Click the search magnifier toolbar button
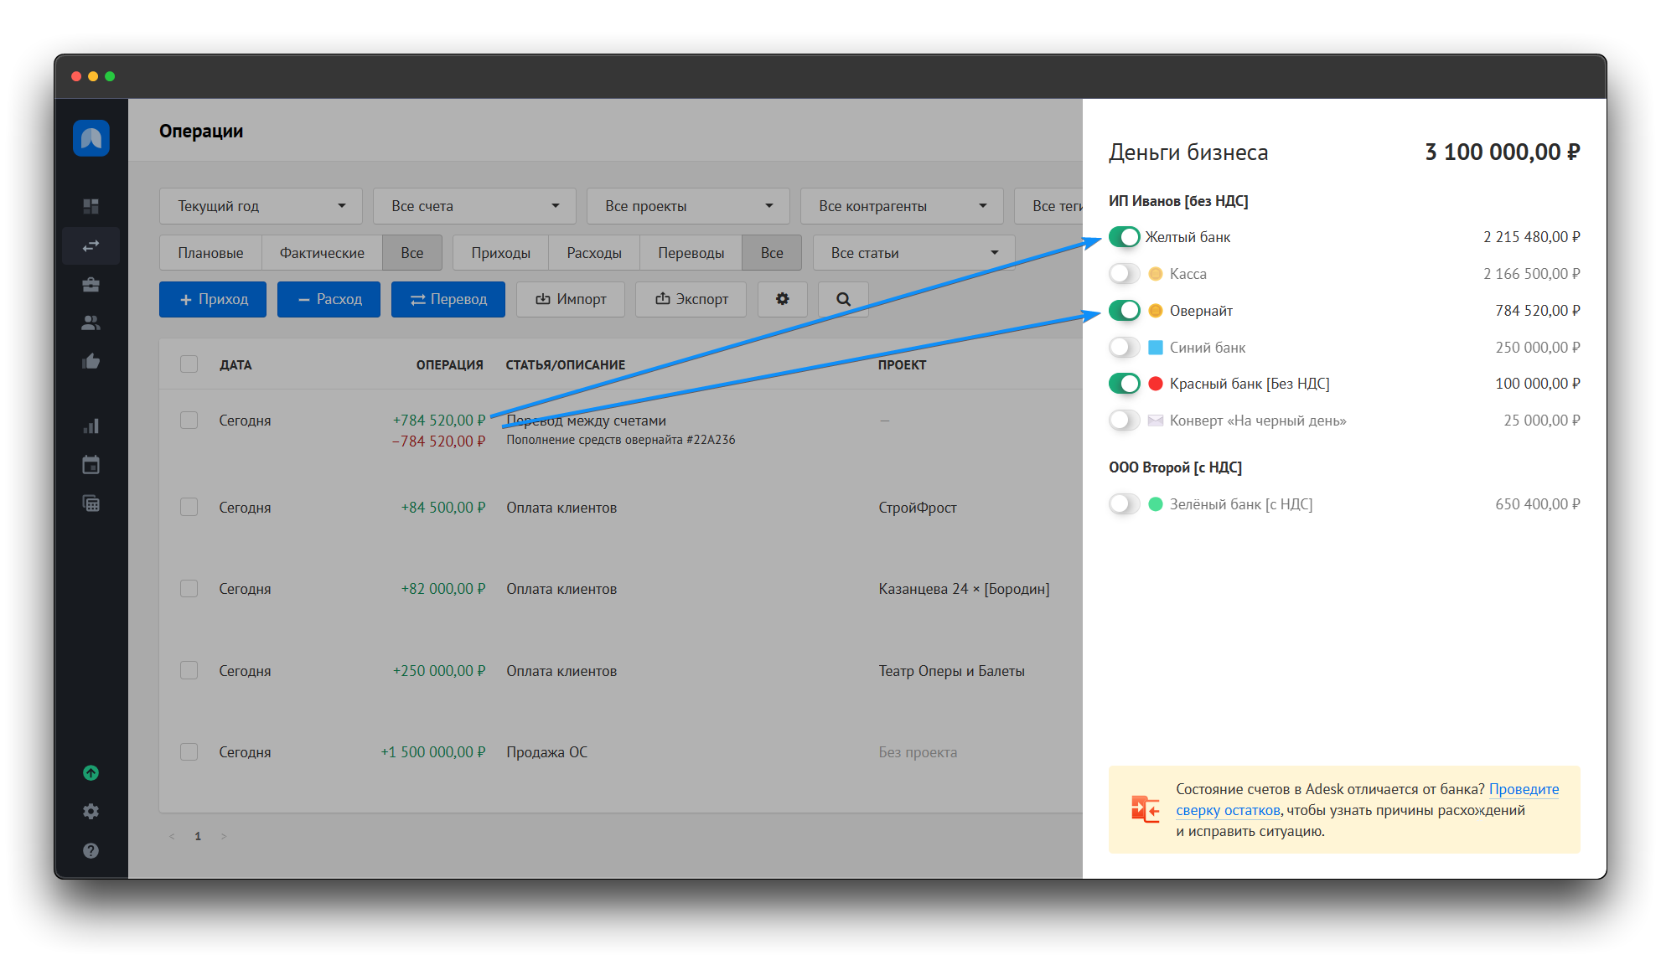Screen dimensions: 1661x960 point(843,299)
